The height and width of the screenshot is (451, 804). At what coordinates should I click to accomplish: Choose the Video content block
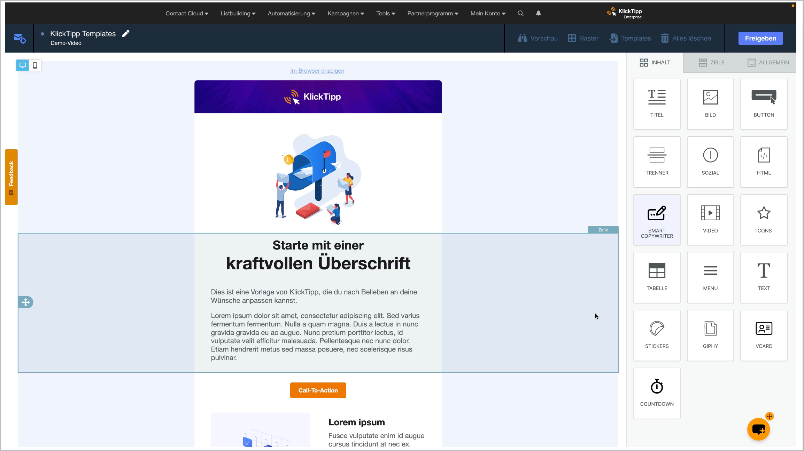[710, 220]
